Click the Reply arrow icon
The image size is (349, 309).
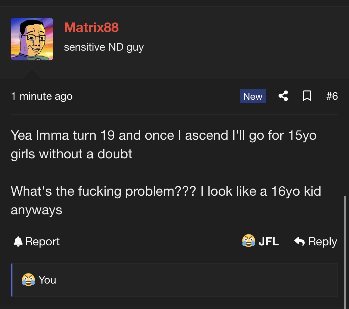coord(299,241)
